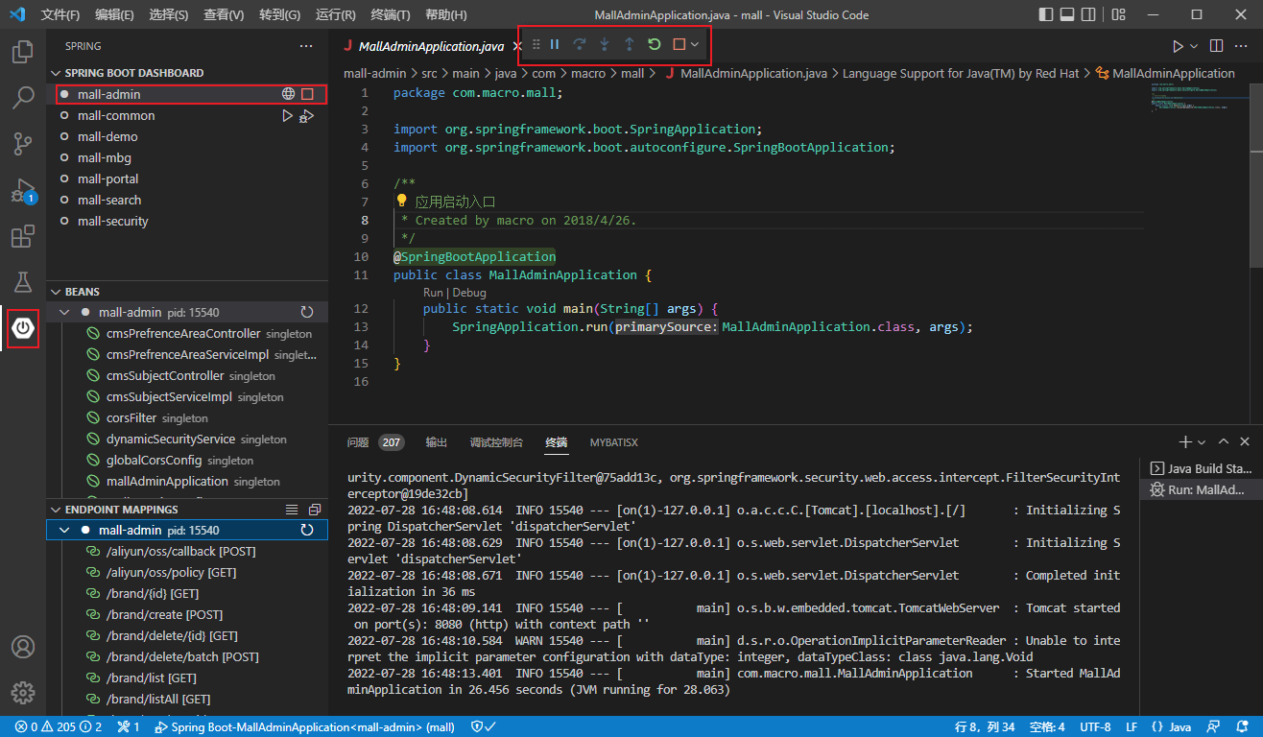The width and height of the screenshot is (1263, 737).
Task: Open the new terminal dropdown arrow
Action: point(1202,442)
